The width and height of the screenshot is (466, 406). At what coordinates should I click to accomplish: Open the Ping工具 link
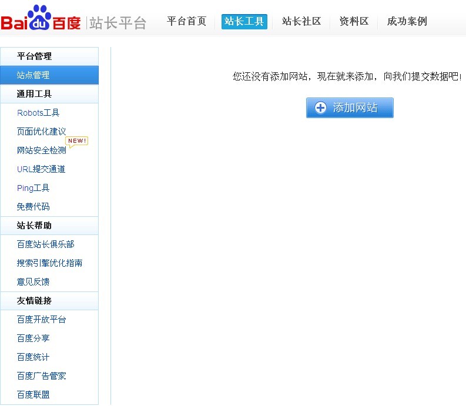coord(33,188)
